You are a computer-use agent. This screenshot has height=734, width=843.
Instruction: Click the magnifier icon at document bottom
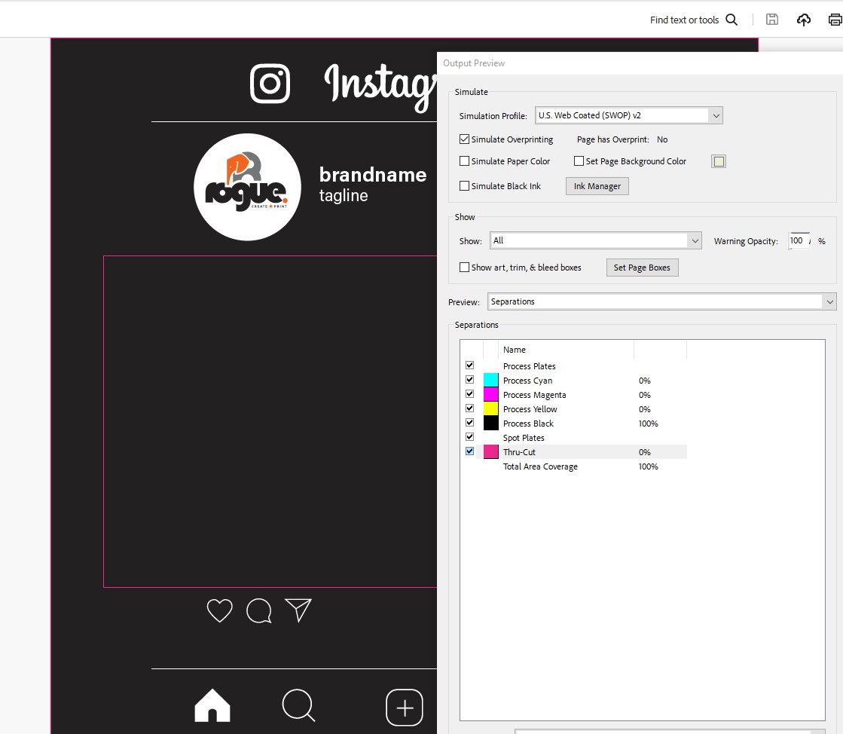click(x=298, y=705)
